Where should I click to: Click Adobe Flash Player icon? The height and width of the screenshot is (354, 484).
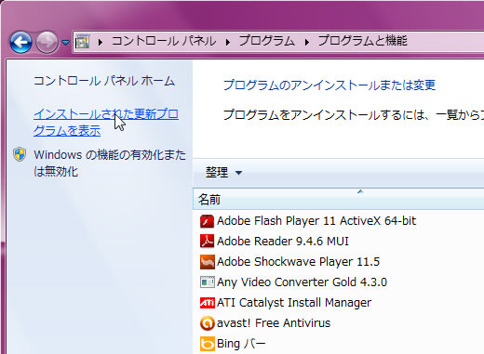[207, 221]
